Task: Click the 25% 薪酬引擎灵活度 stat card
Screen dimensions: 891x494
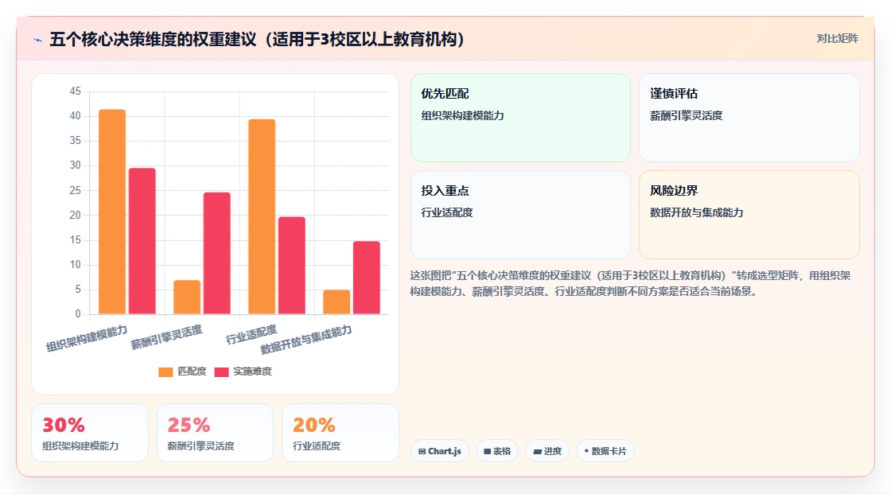Action: tap(215, 433)
